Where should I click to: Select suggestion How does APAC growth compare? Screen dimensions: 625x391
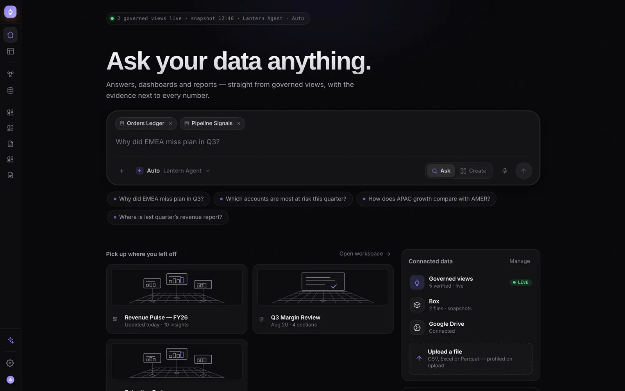pyautogui.click(x=426, y=199)
